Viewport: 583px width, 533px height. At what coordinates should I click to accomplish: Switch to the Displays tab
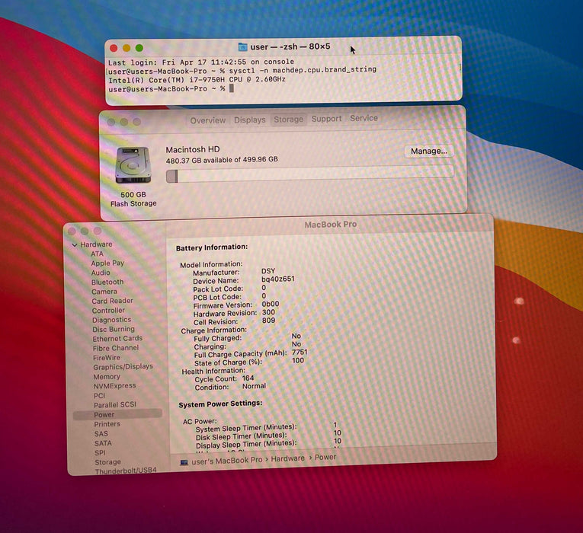250,120
